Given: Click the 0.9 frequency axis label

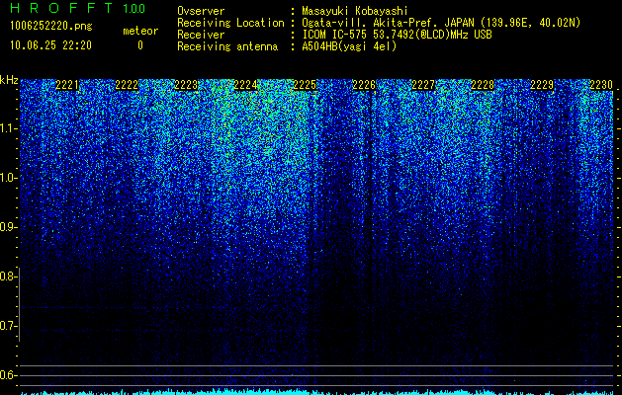Looking at the screenshot, I should click(x=8, y=227).
